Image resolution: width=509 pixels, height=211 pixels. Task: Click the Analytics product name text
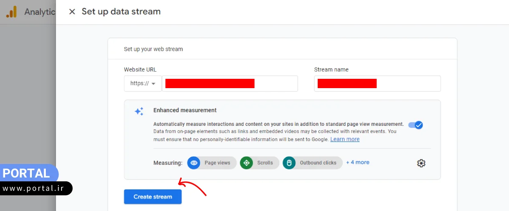coord(39,12)
